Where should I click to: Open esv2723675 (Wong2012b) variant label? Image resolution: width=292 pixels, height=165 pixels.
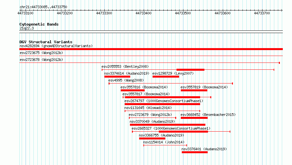41,53
